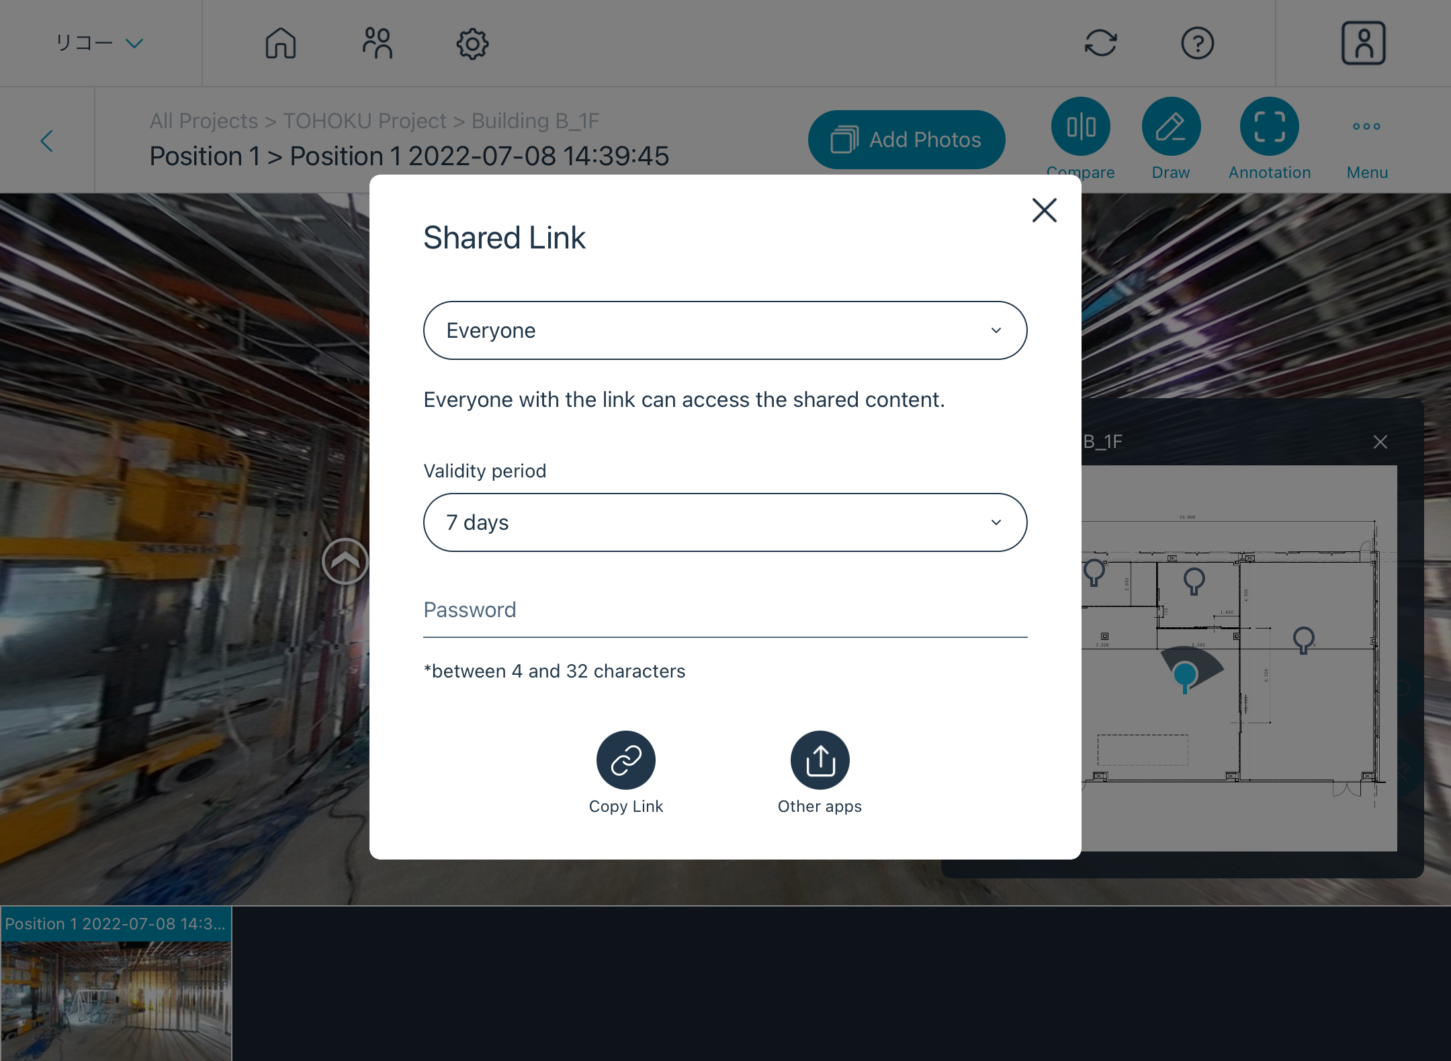The image size is (1451, 1061).
Task: Select the Draw pencil tool
Action: click(1171, 126)
